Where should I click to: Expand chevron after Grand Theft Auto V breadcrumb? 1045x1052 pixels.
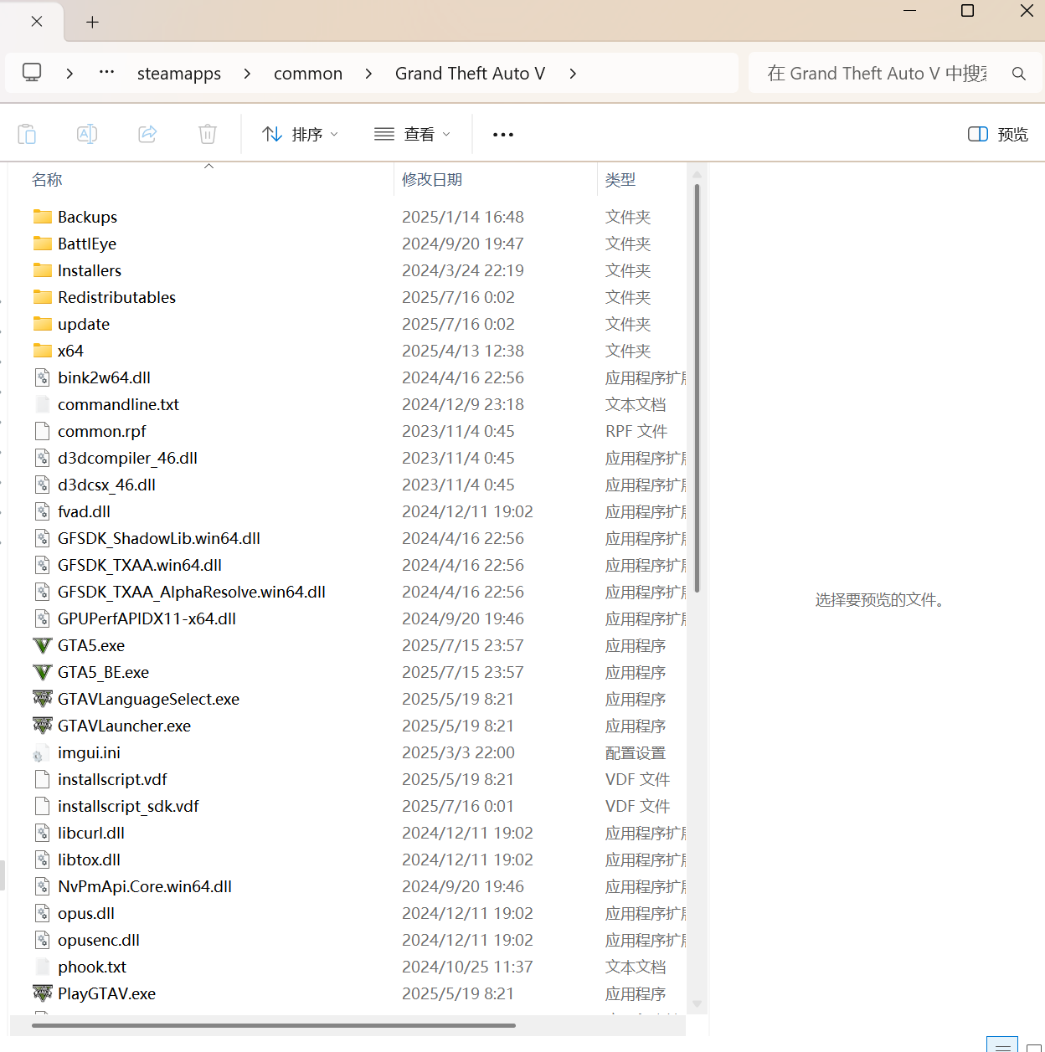tap(573, 74)
